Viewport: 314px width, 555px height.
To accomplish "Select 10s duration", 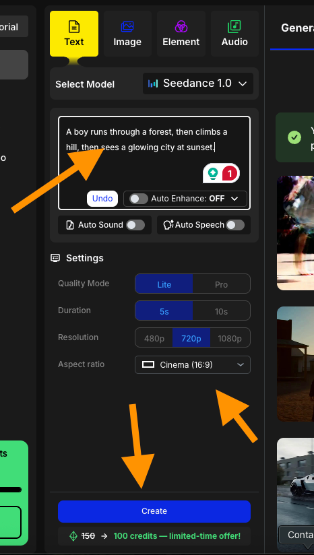I will 221,311.
